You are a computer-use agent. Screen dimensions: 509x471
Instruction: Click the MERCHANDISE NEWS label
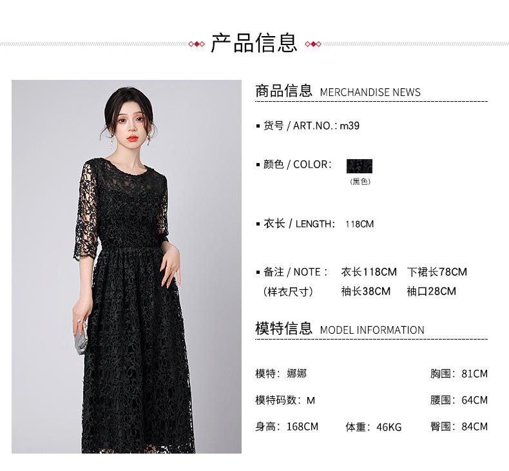[x=370, y=92]
